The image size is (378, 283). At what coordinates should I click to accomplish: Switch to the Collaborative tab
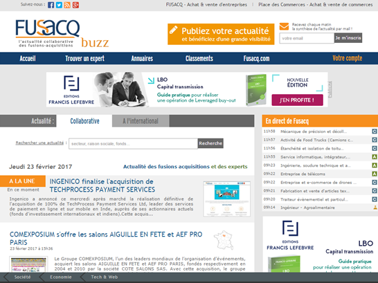pyautogui.click(x=84, y=121)
